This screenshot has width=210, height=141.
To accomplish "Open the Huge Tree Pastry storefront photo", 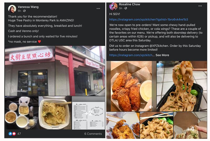I will pyautogui.click(x=80, y=71).
